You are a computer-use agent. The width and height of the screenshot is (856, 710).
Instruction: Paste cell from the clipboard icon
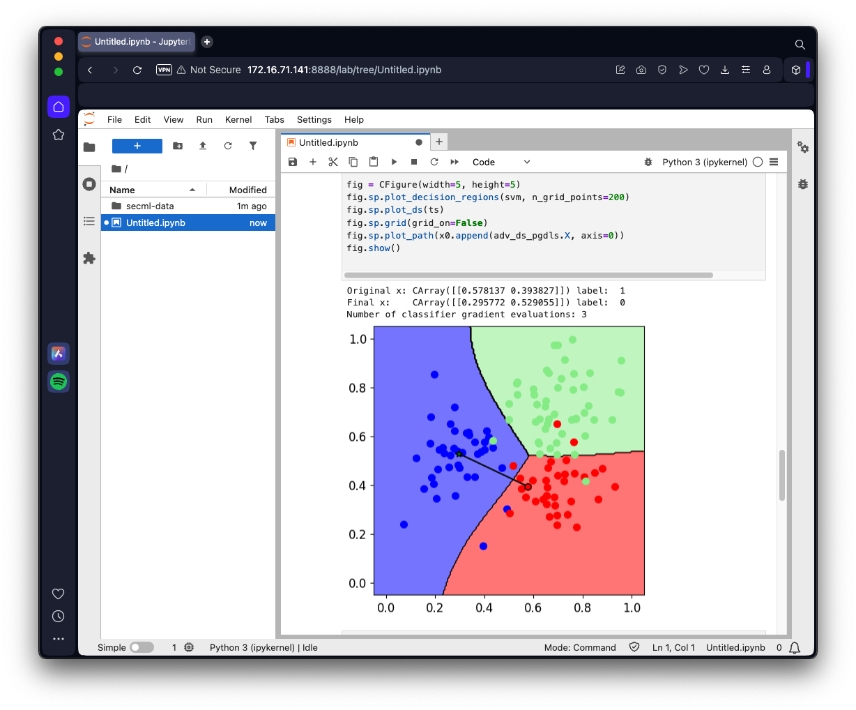coord(374,162)
